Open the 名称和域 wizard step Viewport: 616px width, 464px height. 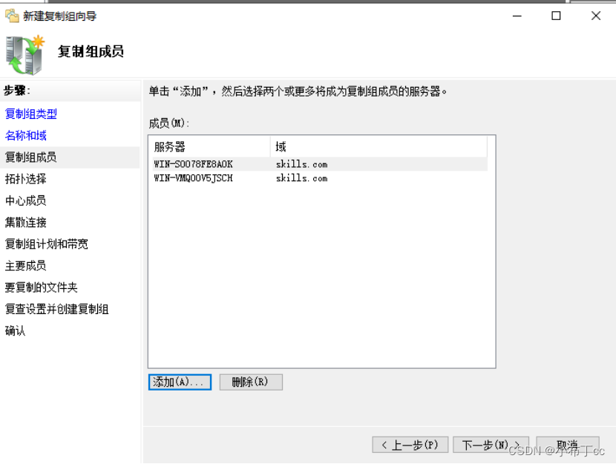coord(26,135)
